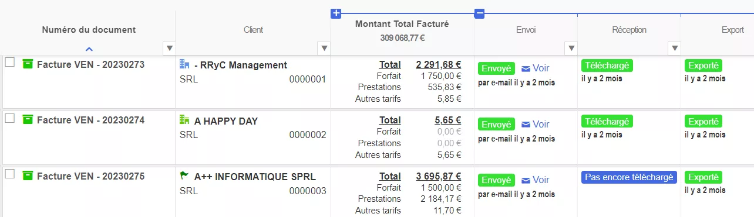Open the Voir link for Facture 20230275
Viewport: 754px width, 217px height.
click(x=541, y=180)
